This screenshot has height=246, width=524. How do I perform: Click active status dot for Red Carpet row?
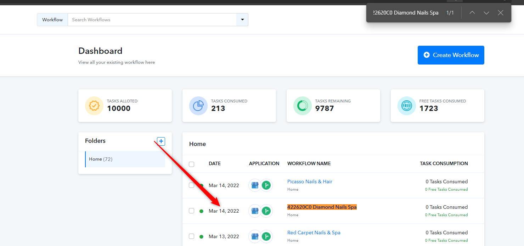pyautogui.click(x=201, y=236)
